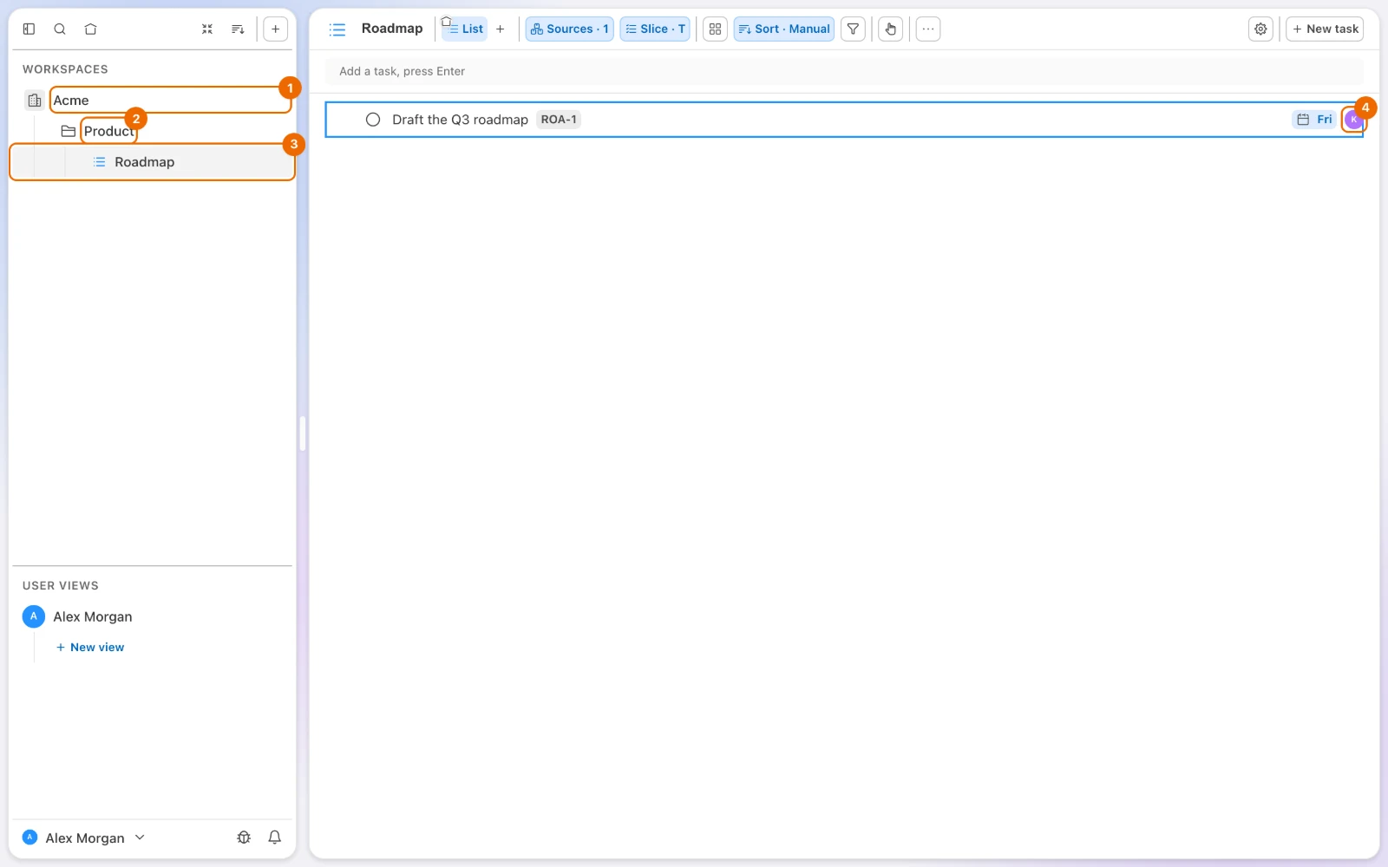Open view settings gear icon
Viewport: 1388px width, 867px height.
click(x=1260, y=29)
